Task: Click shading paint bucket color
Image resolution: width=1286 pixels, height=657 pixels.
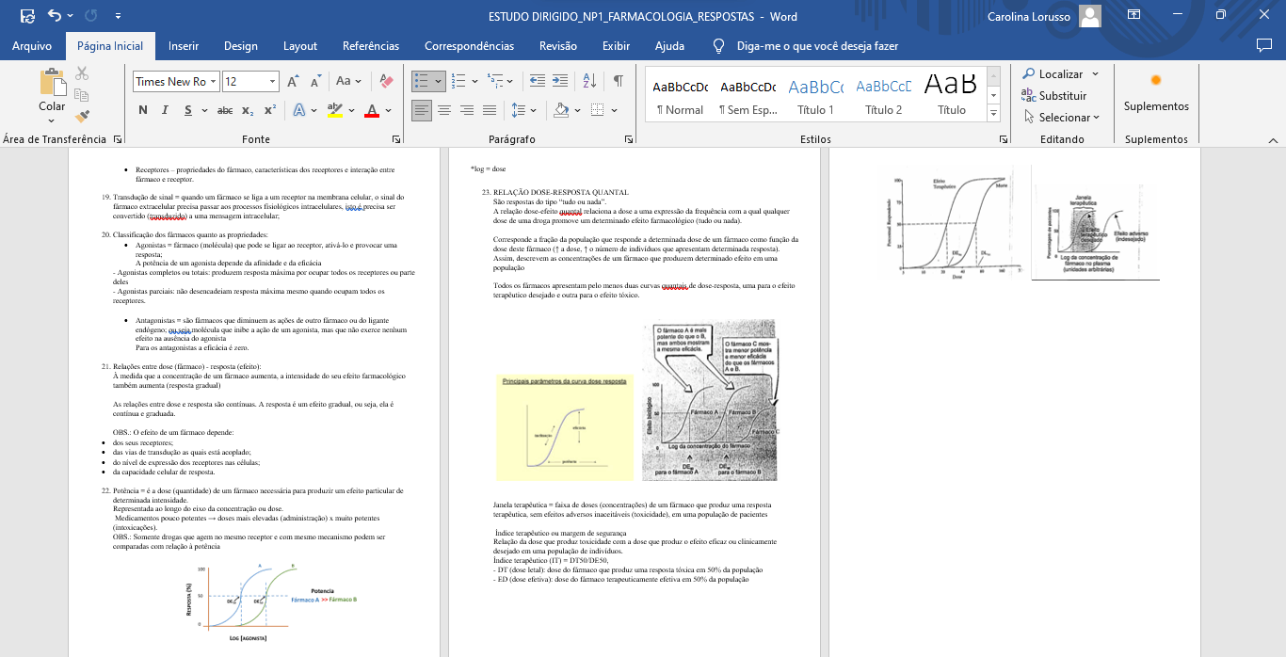Action: pos(561,110)
